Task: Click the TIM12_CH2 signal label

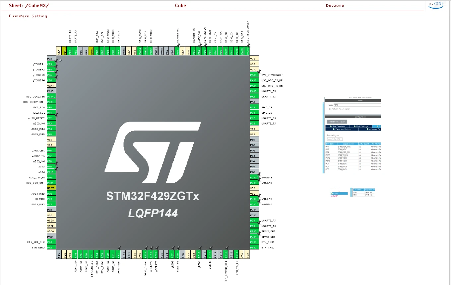Action: [x=268, y=231]
